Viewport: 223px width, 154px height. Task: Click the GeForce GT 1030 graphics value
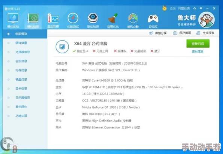[x=111, y=107]
